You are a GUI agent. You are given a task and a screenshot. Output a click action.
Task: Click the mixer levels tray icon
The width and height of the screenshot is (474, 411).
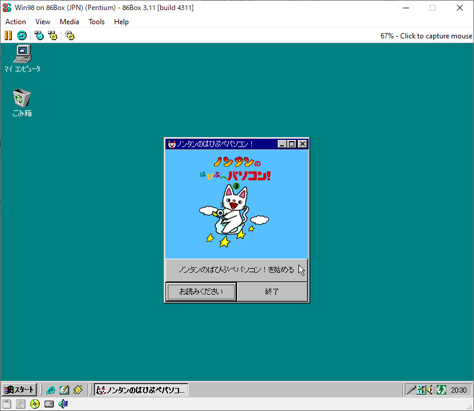click(421, 390)
